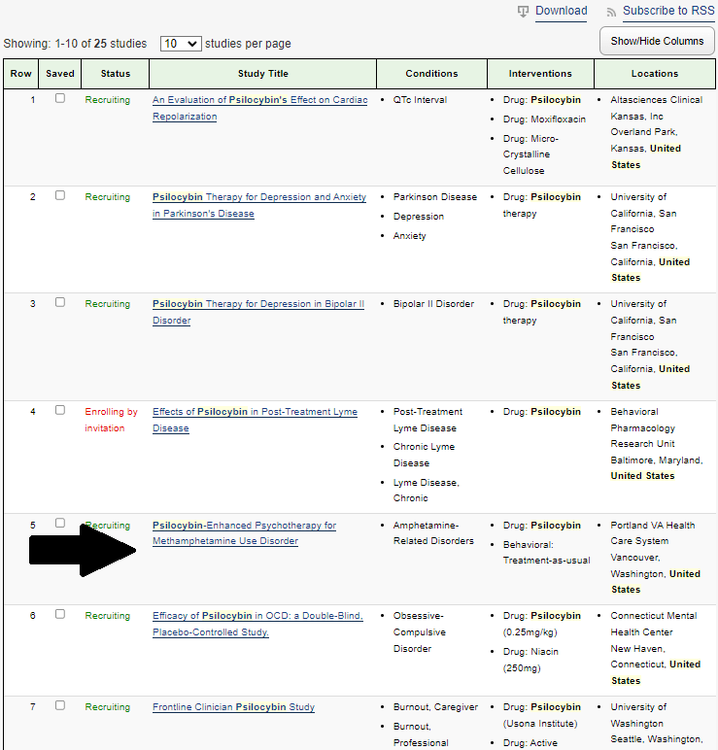Tick the Saved checkbox in row 3
The height and width of the screenshot is (750, 718).
[60, 302]
